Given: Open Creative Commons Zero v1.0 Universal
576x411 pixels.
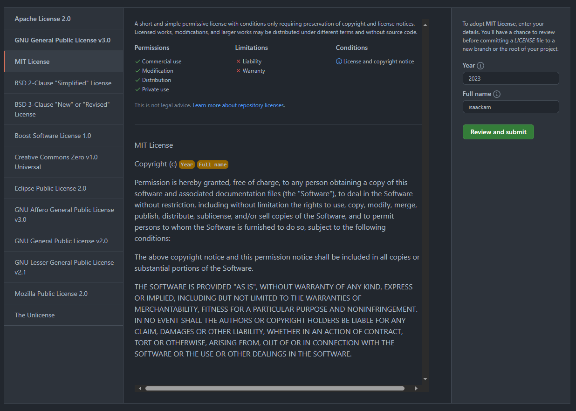Looking at the screenshot, I should tap(56, 162).
